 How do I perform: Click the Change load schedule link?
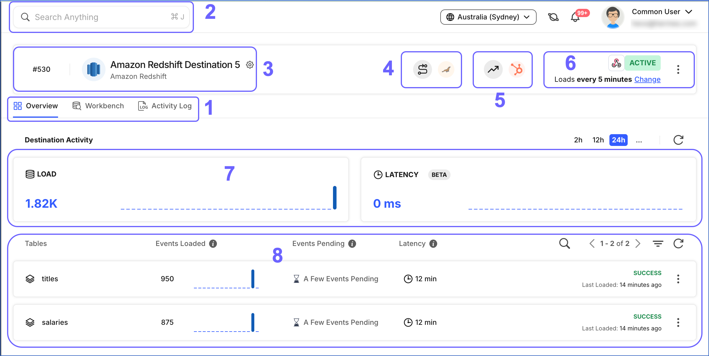(647, 79)
